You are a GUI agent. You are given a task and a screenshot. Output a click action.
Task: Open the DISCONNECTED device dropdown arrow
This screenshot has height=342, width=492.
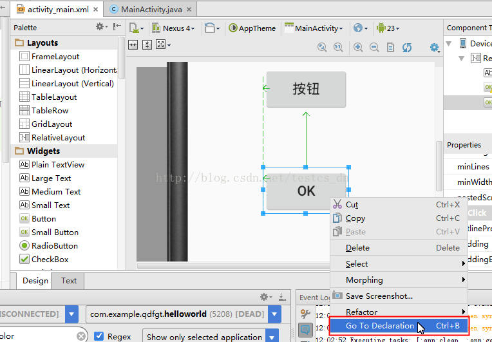click(71, 314)
